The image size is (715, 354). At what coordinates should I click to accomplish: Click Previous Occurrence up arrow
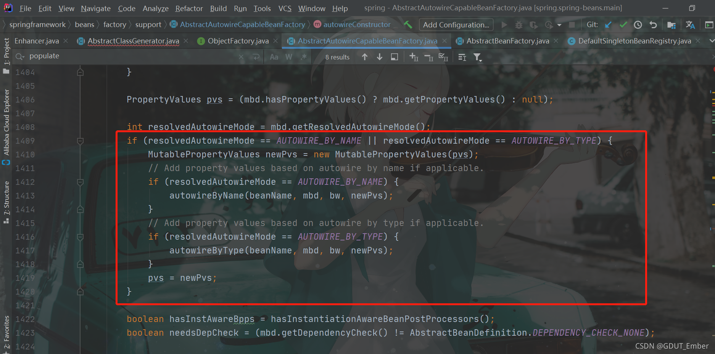click(365, 57)
